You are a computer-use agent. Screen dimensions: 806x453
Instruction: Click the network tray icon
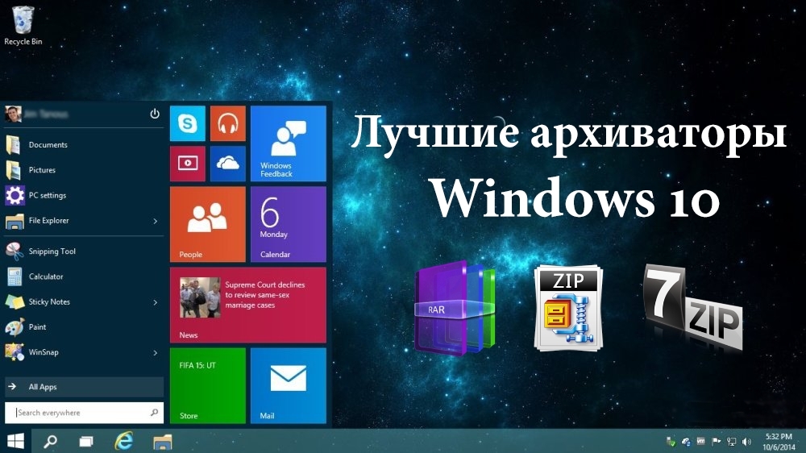coord(732,442)
